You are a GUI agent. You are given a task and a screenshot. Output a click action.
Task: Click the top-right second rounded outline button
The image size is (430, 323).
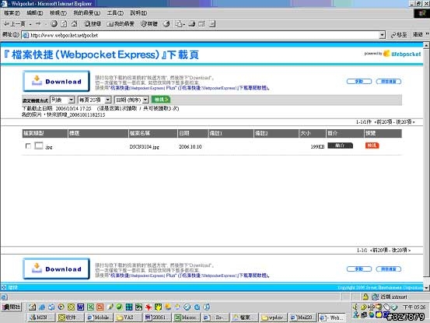coord(388,81)
